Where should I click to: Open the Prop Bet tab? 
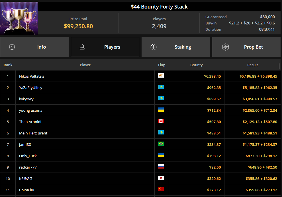(246, 47)
